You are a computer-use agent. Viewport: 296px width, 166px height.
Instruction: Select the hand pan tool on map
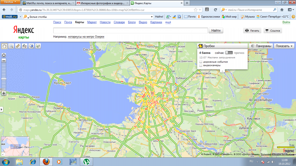click(4, 46)
